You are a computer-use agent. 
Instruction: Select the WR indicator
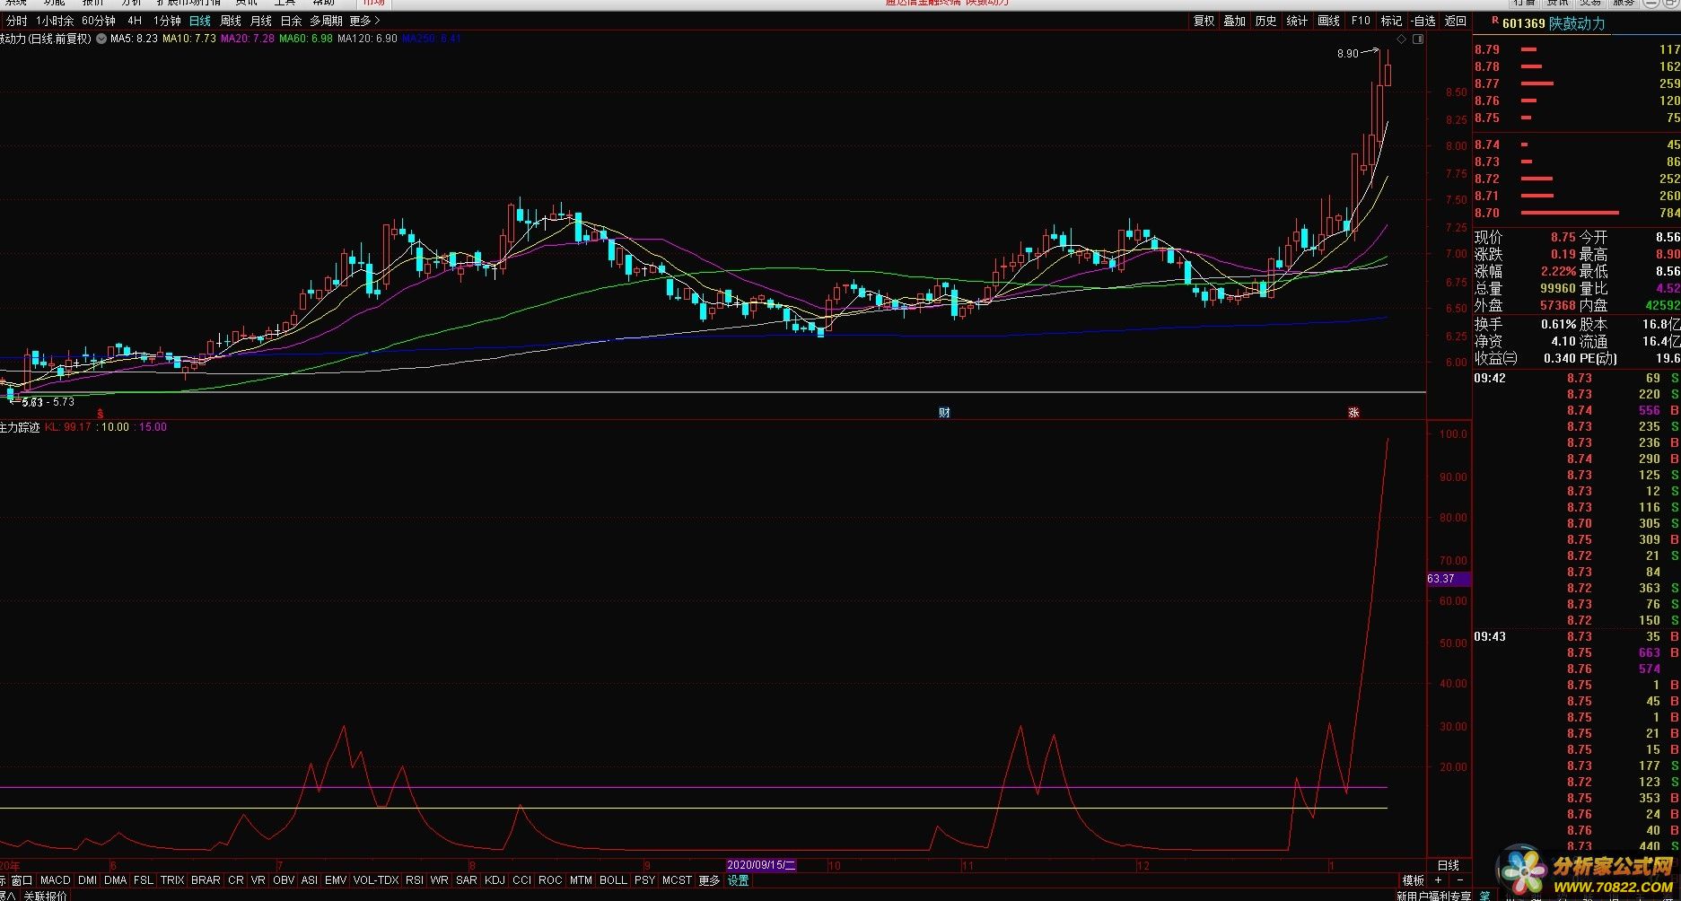440,880
